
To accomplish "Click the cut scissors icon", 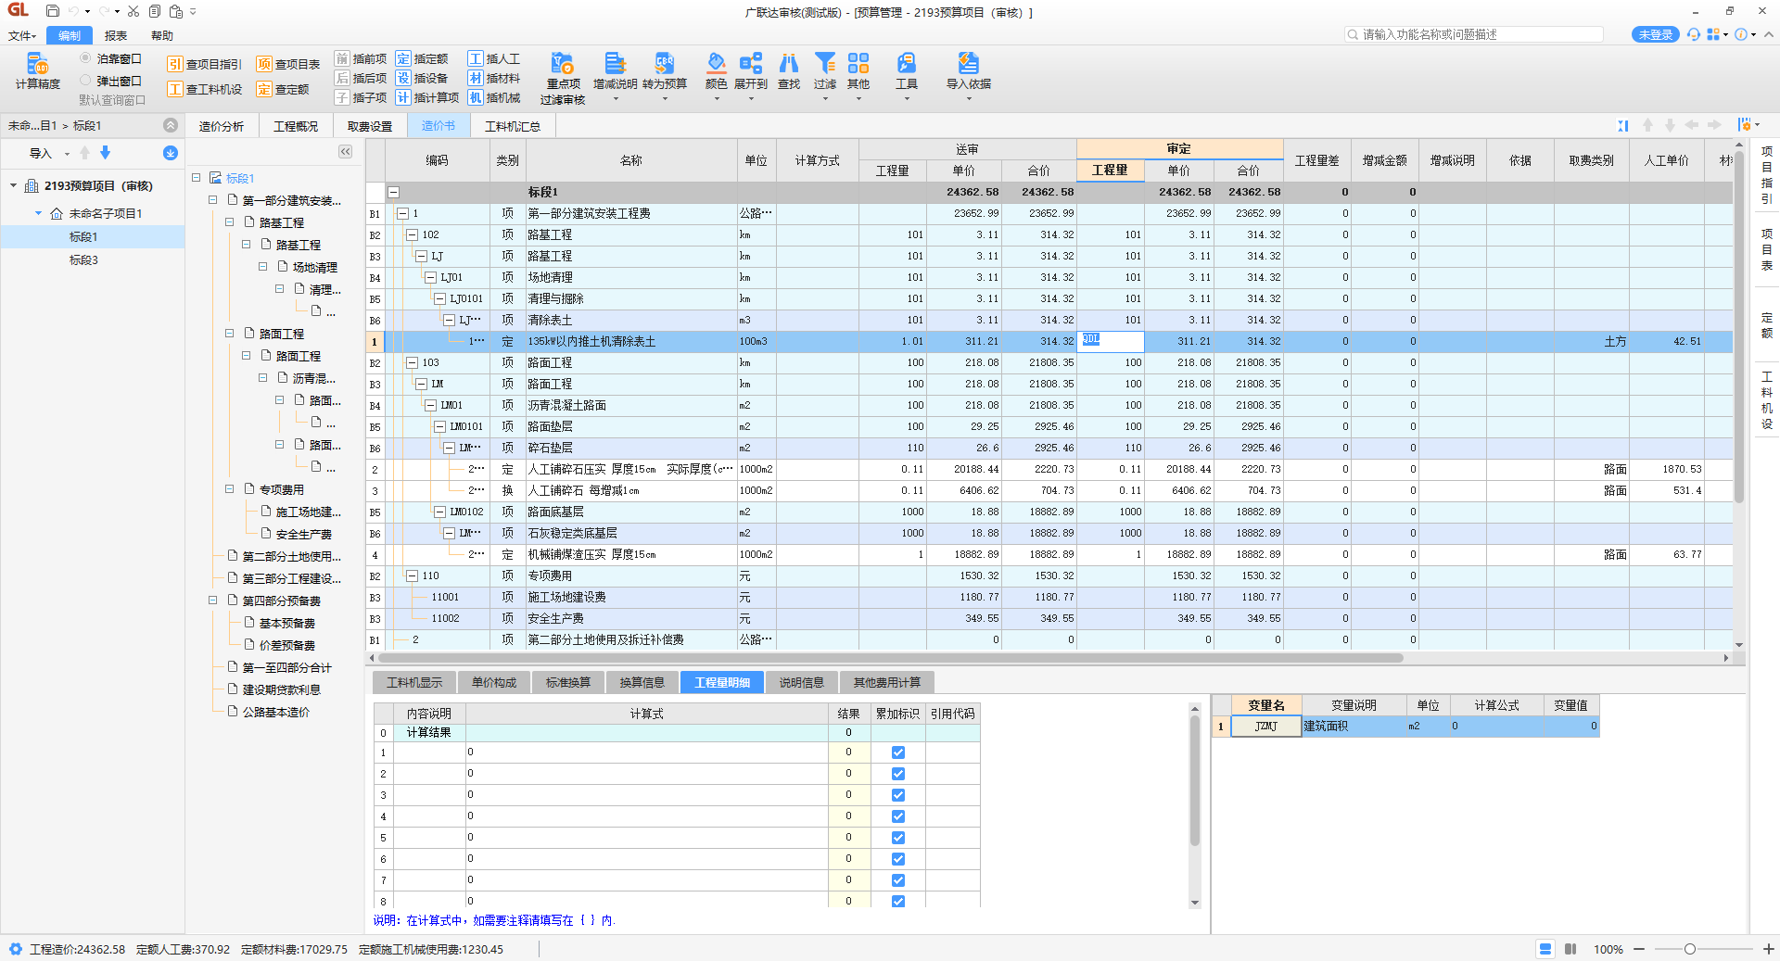I will click(133, 11).
